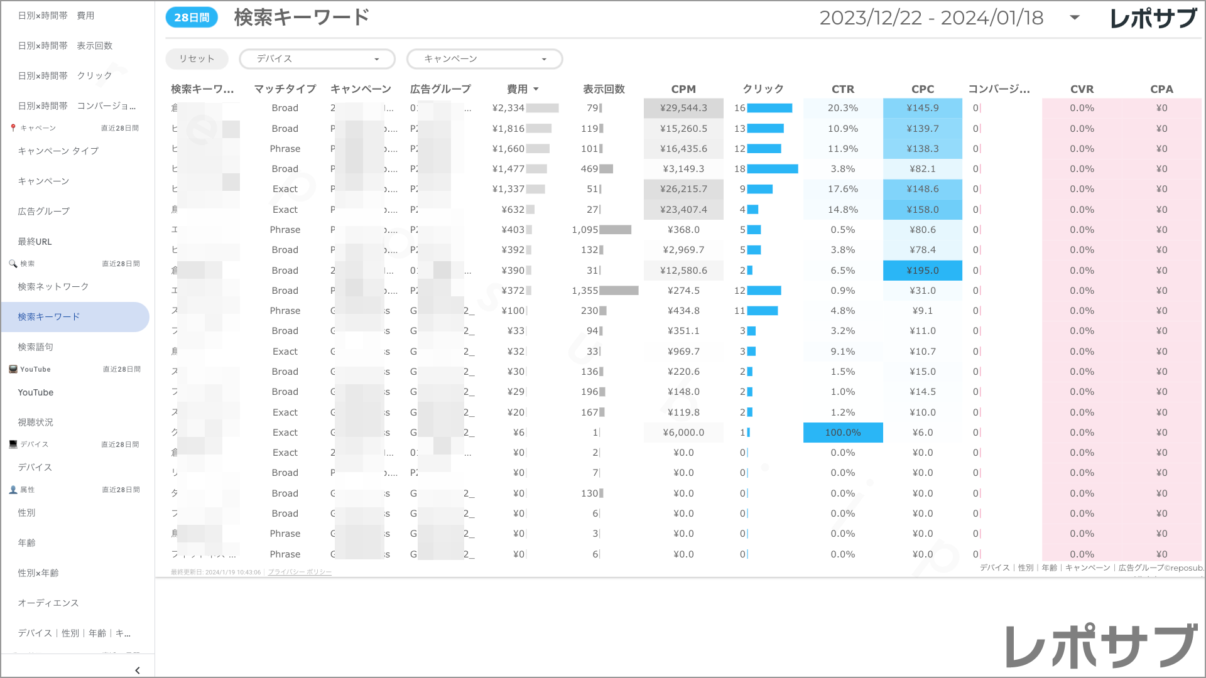Viewport: 1206px width, 678px height.
Task: Collapse the sidebar using the chevron icon
Action: tap(137, 670)
